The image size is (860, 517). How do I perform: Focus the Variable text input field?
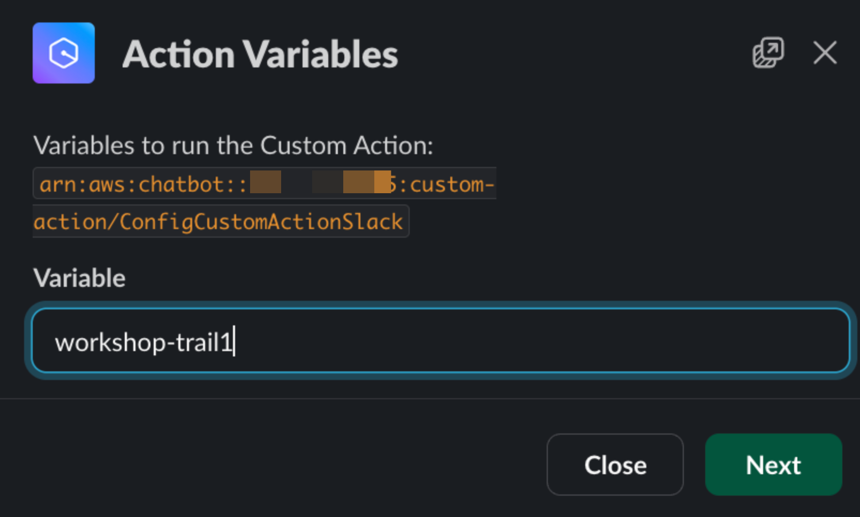(x=441, y=340)
